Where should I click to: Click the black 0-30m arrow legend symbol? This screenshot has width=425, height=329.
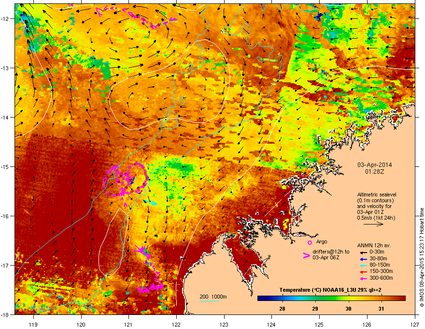coord(363,252)
